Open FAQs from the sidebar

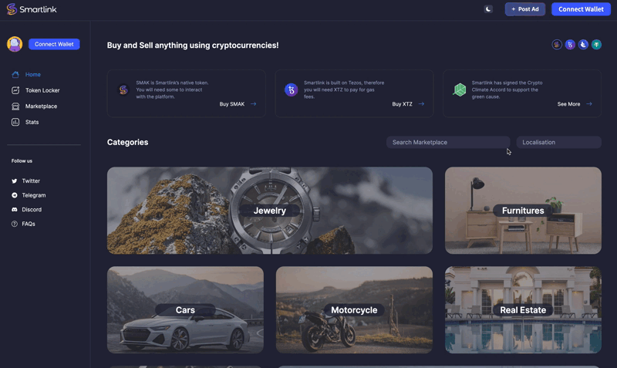(x=28, y=224)
